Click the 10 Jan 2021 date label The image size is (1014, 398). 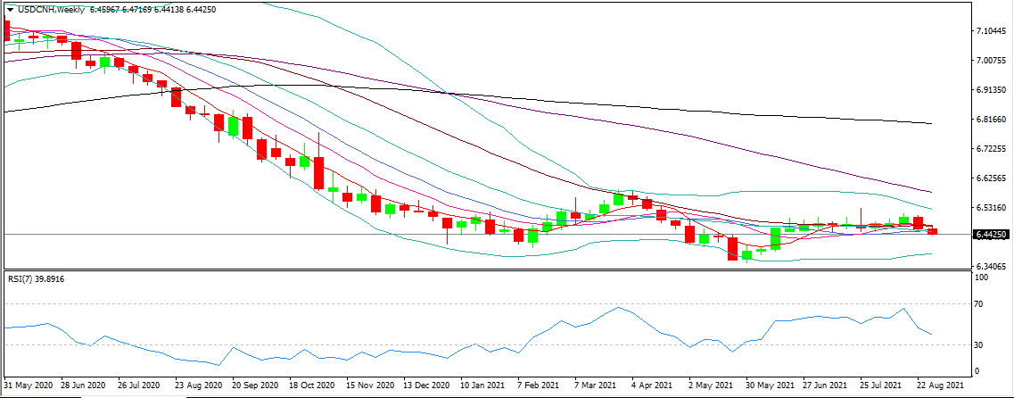[483, 384]
